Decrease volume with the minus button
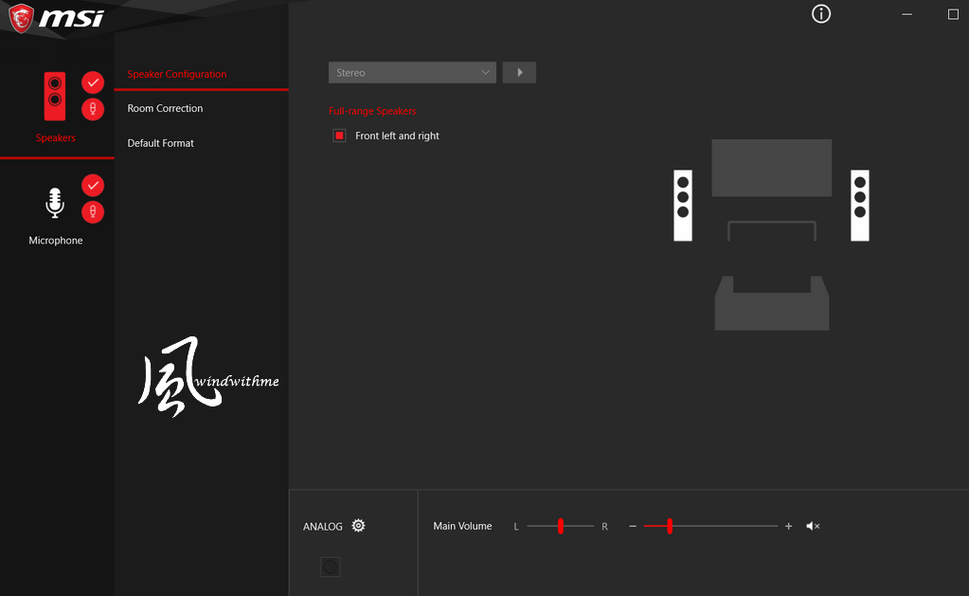The image size is (969, 596). click(x=632, y=526)
